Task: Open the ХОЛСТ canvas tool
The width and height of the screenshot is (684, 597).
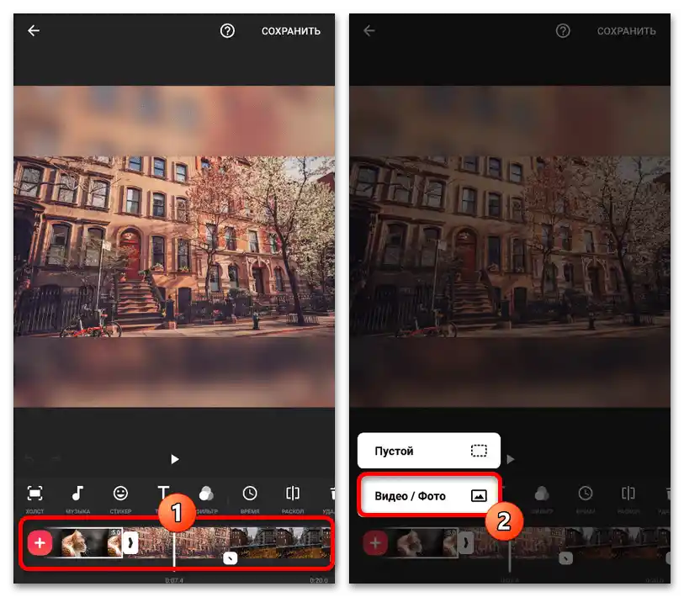Action: click(34, 499)
